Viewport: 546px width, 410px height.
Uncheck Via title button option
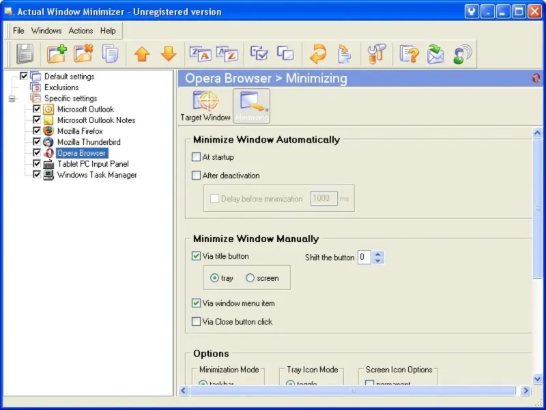(x=196, y=256)
